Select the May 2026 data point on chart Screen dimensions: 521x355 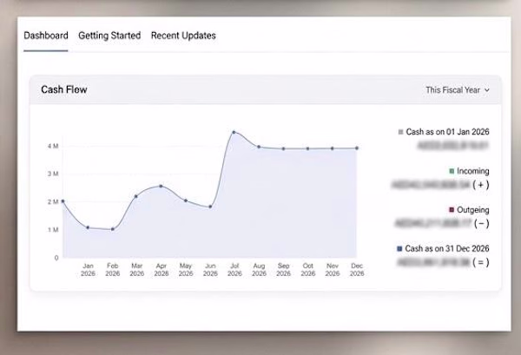pyautogui.click(x=186, y=201)
